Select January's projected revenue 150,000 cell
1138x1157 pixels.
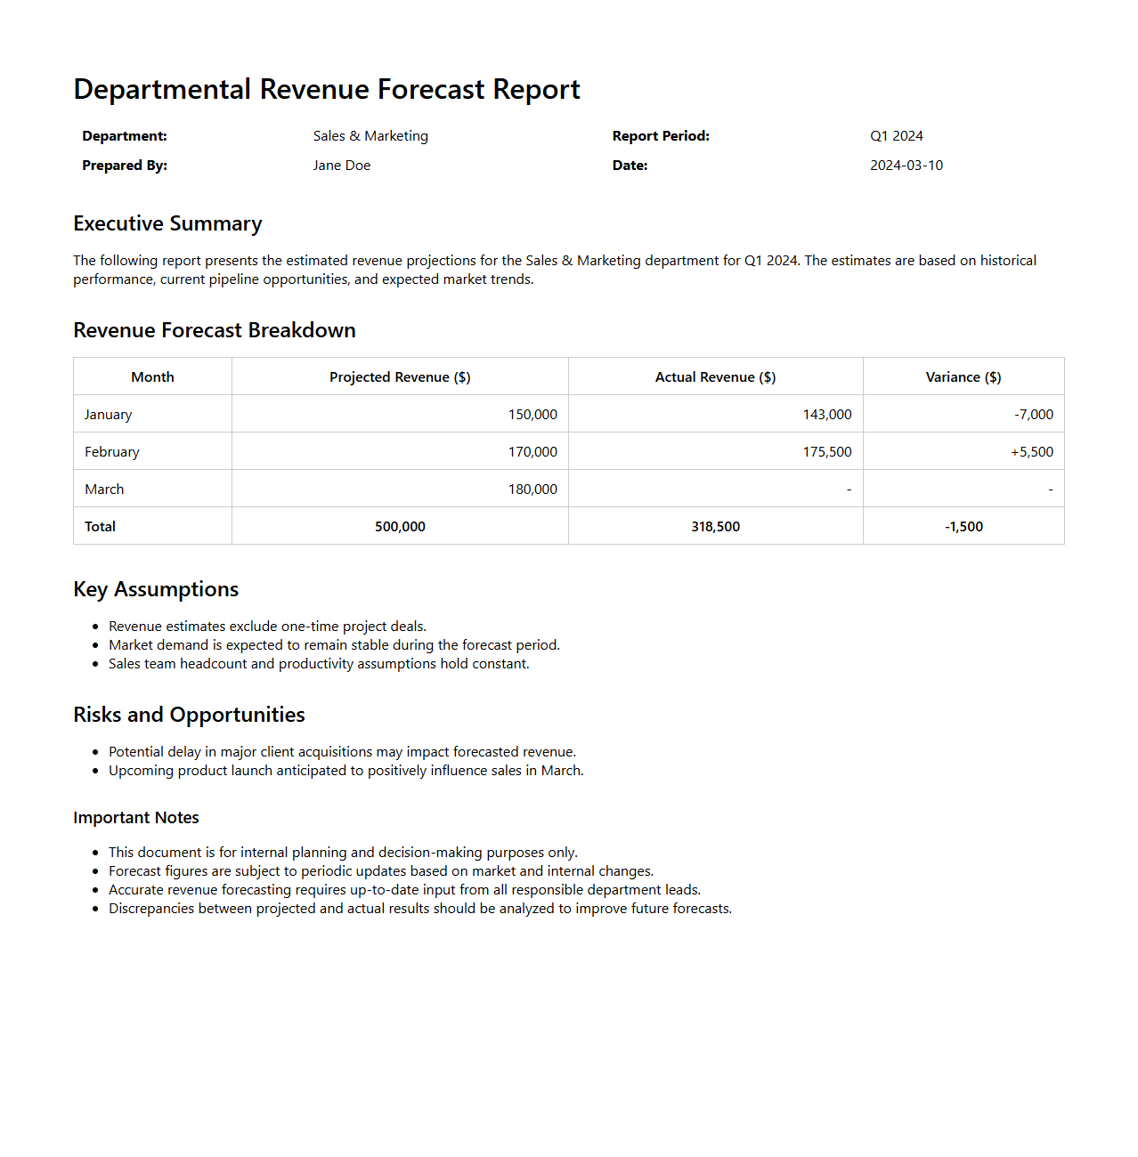[x=532, y=415]
